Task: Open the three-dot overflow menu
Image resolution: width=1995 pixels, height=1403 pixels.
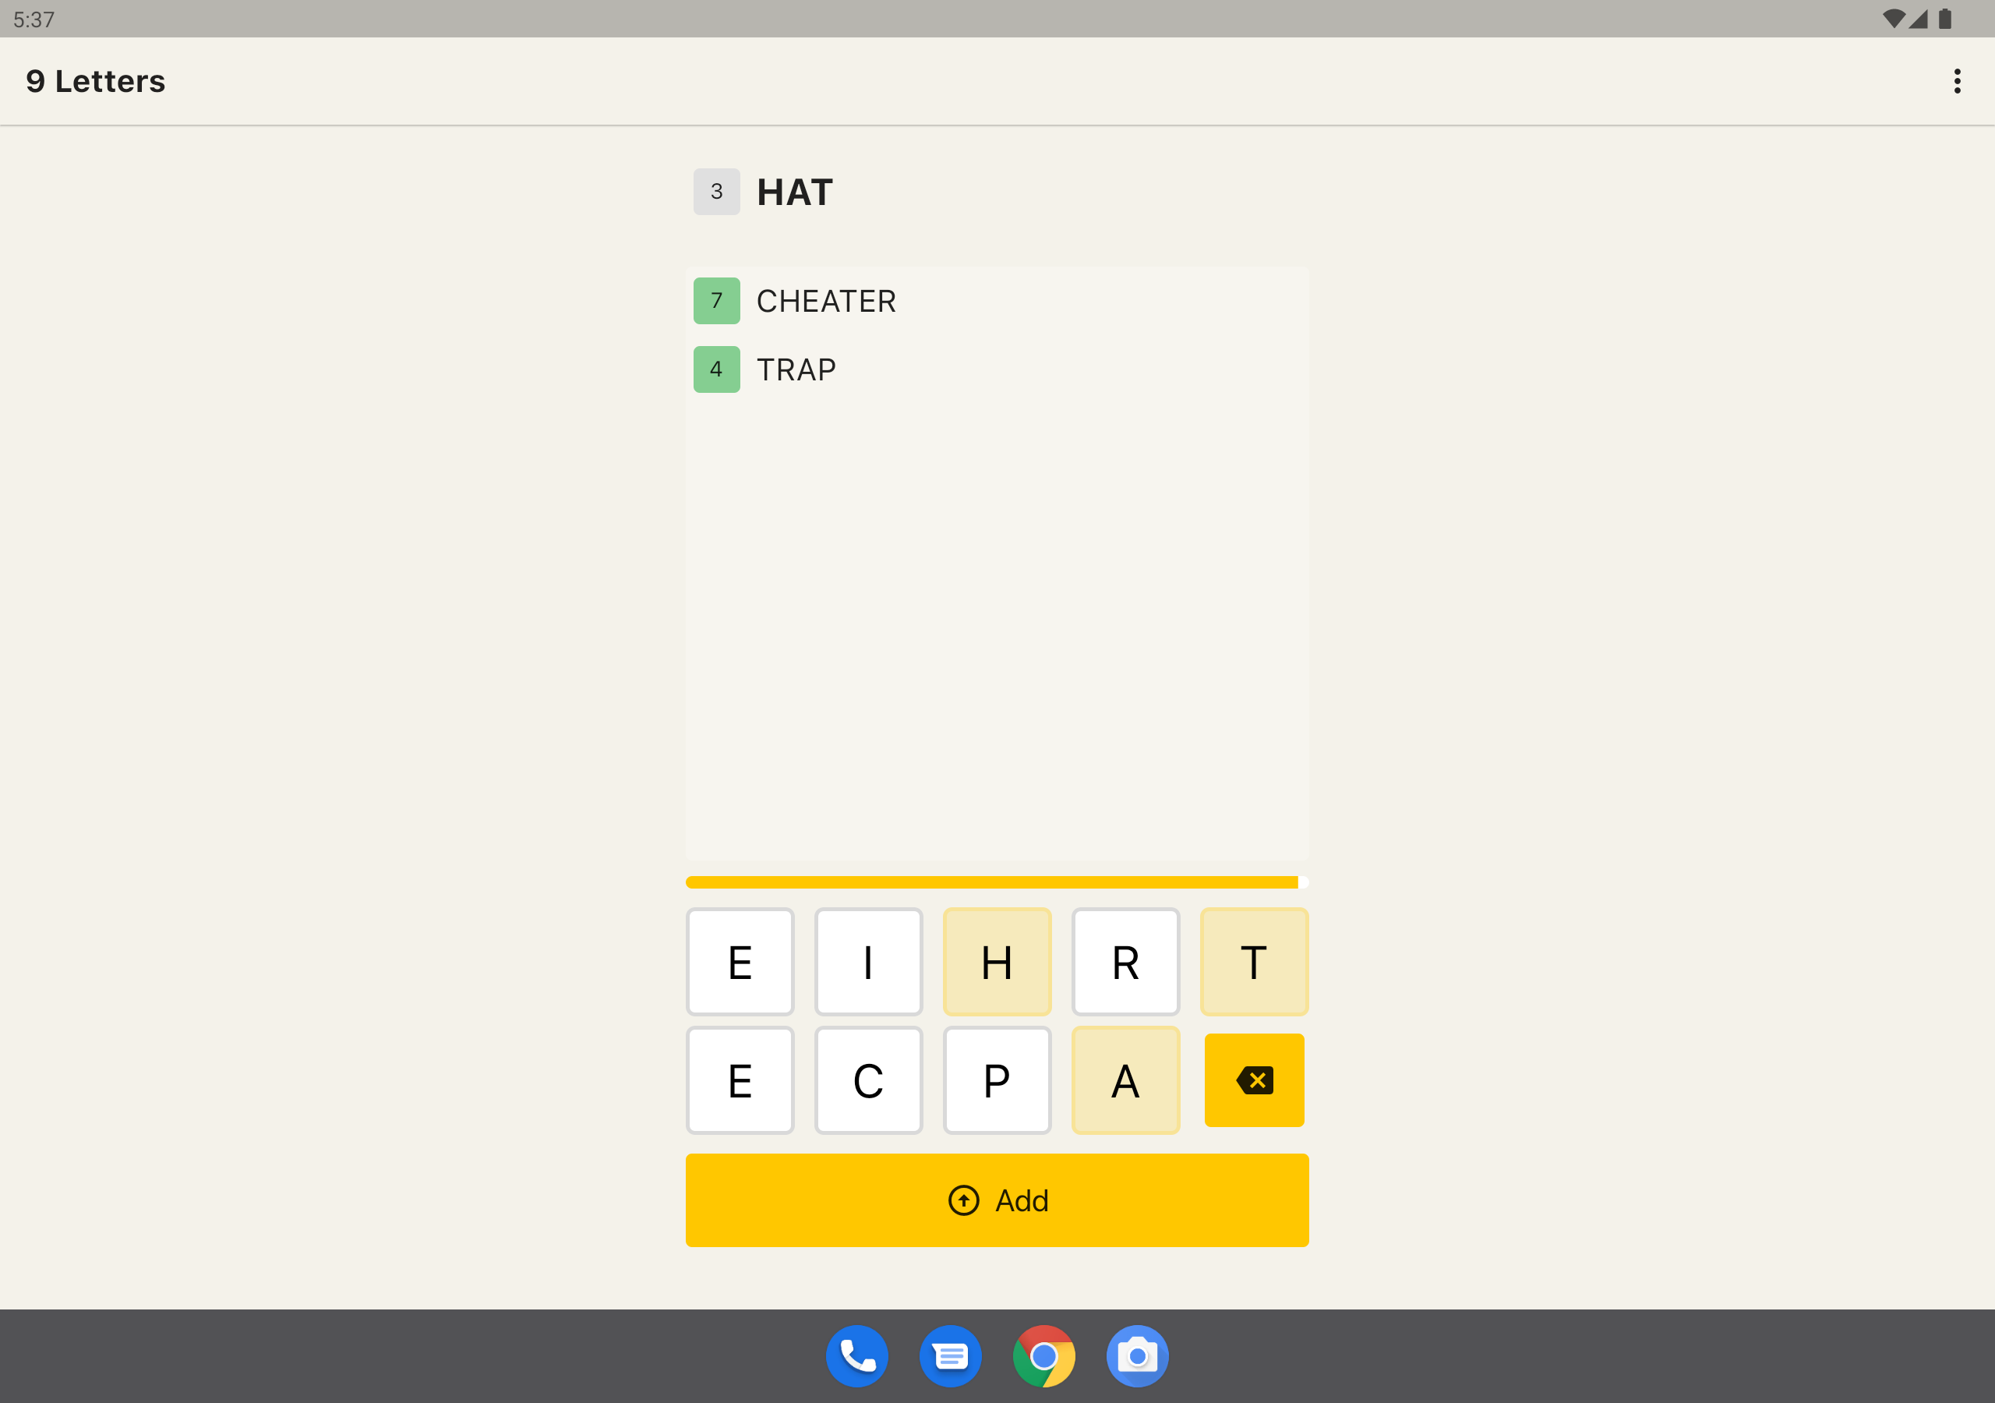Action: (x=1957, y=81)
